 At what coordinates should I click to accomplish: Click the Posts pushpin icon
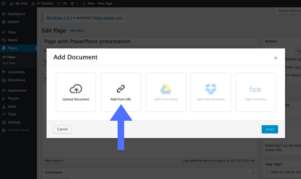(x=4, y=32)
